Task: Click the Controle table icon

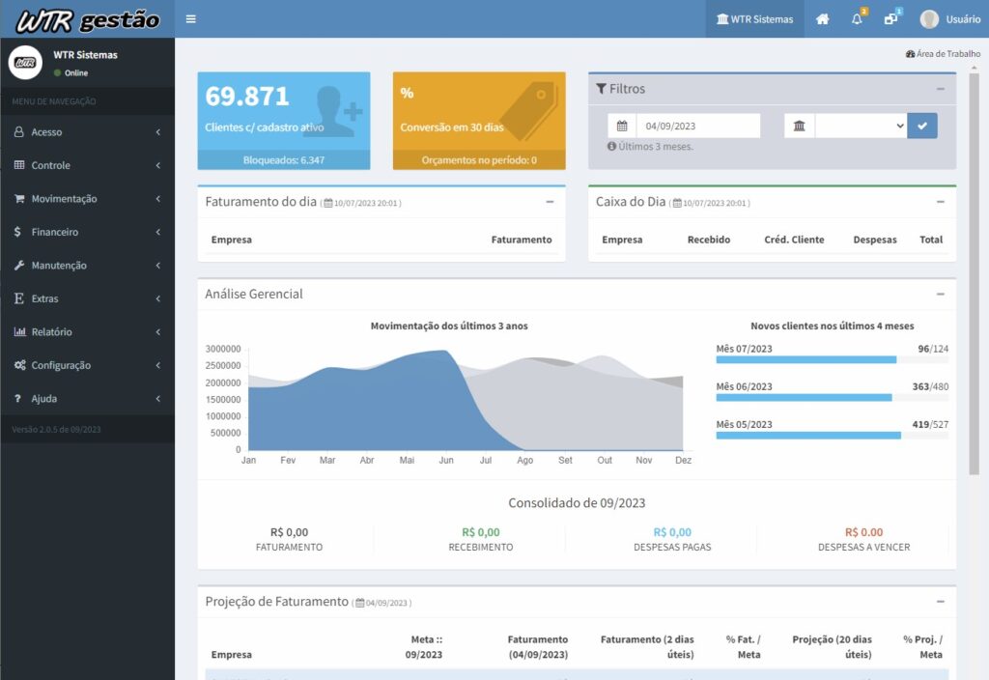Action: 19,165
